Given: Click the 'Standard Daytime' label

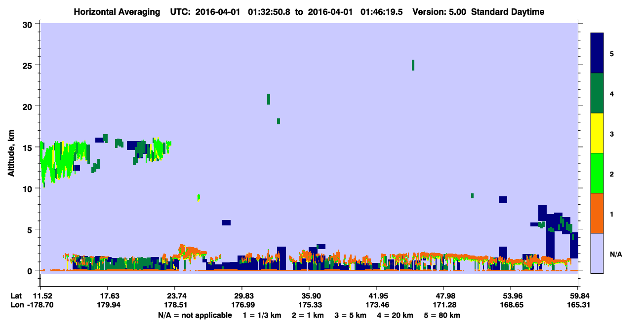Looking at the screenshot, I should click(x=508, y=12).
